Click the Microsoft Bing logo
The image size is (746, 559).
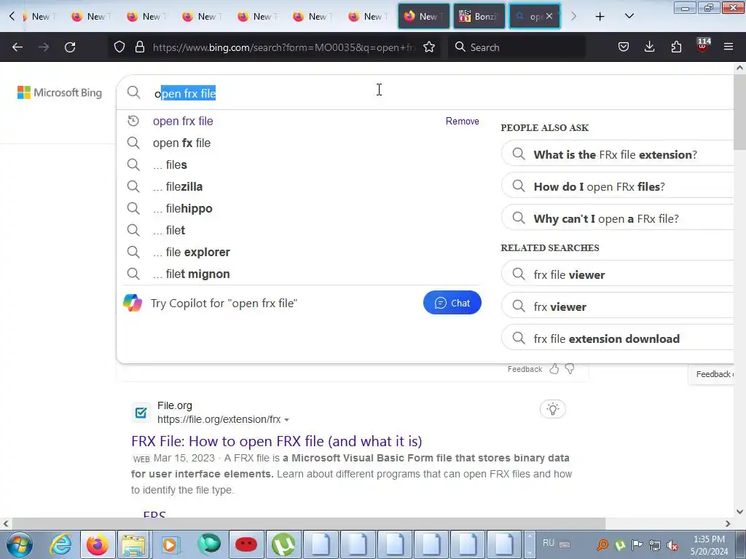click(60, 92)
